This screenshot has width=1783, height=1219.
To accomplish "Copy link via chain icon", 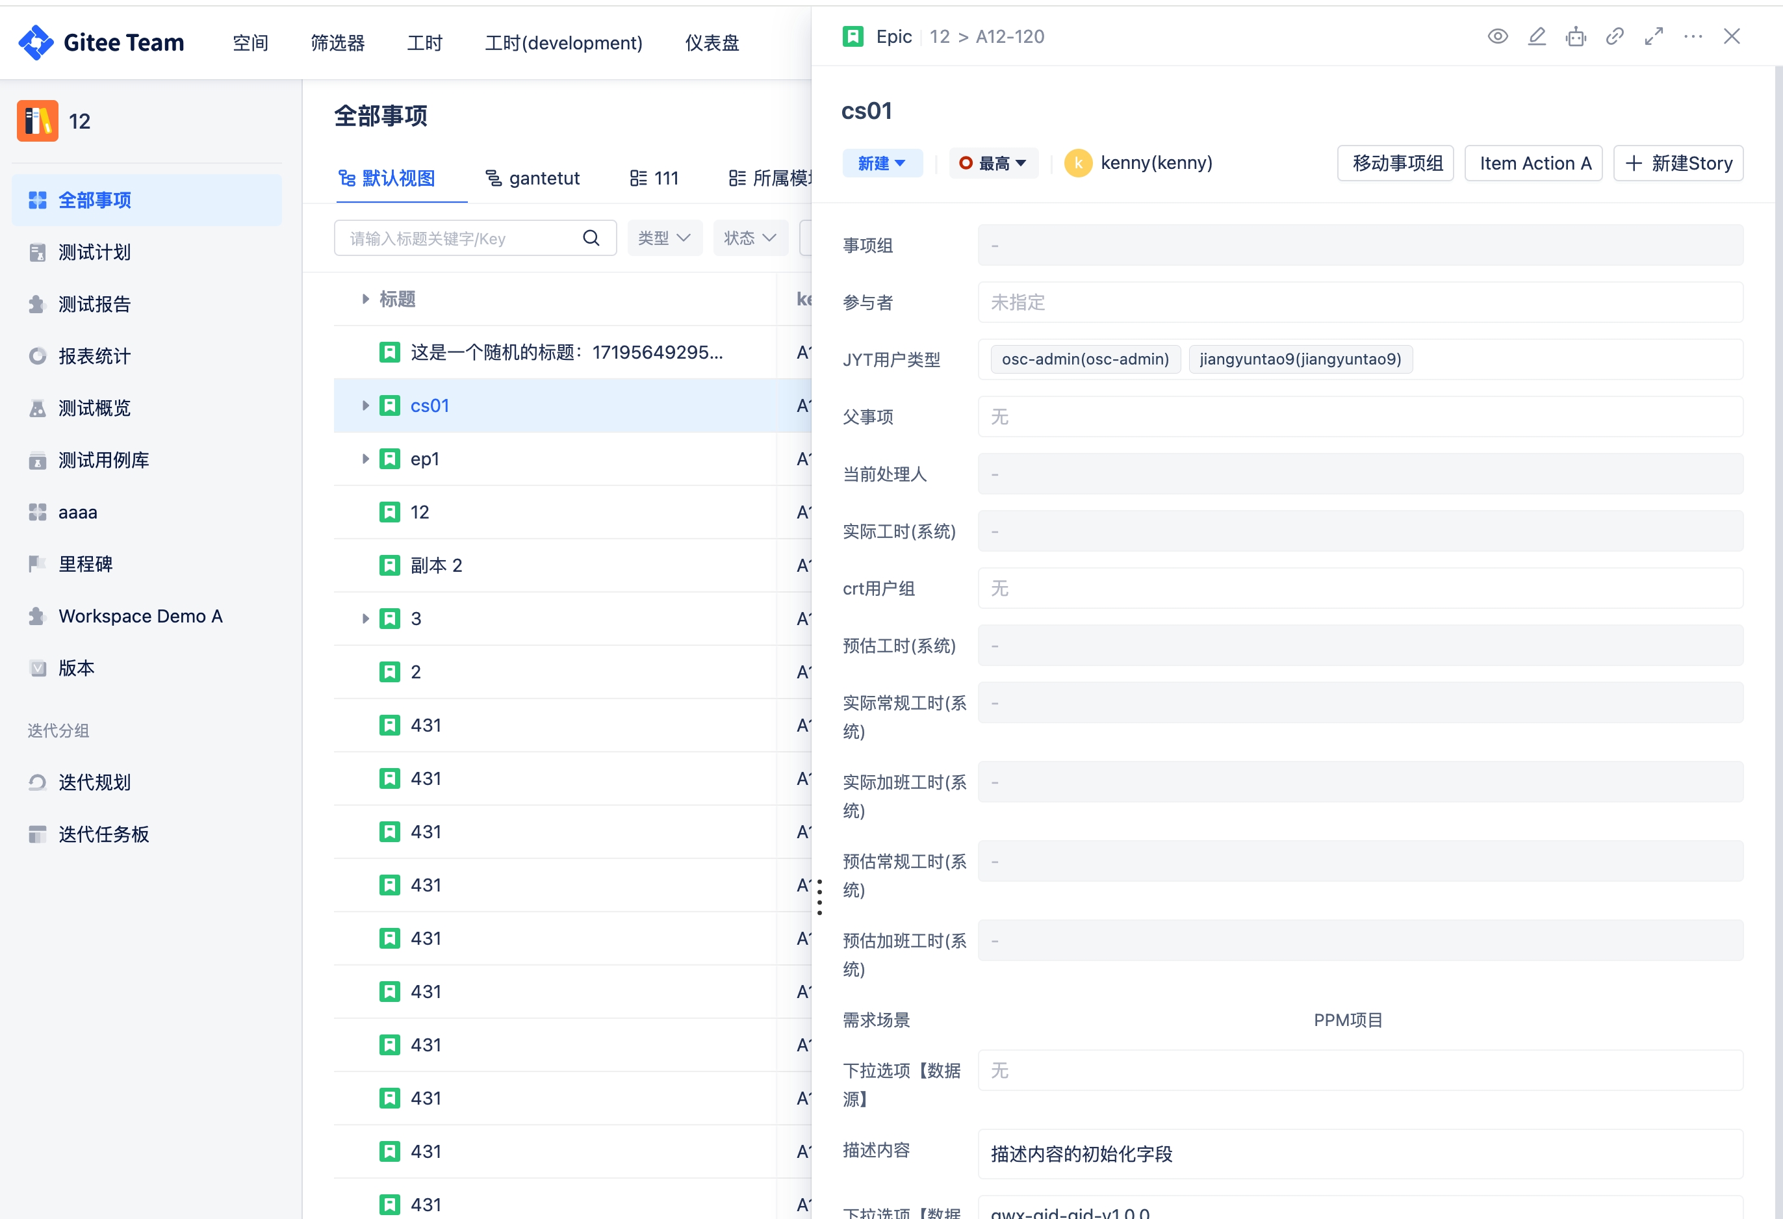I will [1615, 36].
